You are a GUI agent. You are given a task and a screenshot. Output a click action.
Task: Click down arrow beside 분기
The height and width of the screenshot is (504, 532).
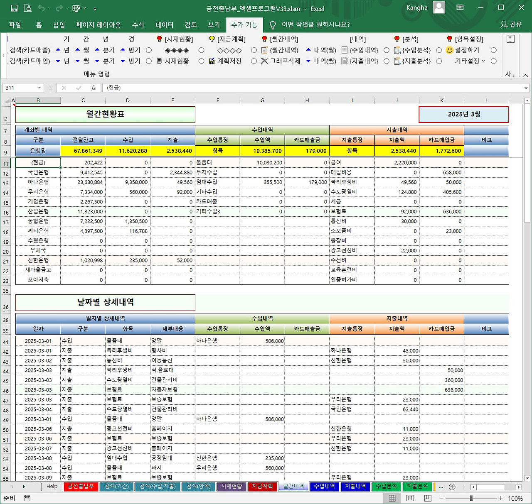(x=97, y=61)
